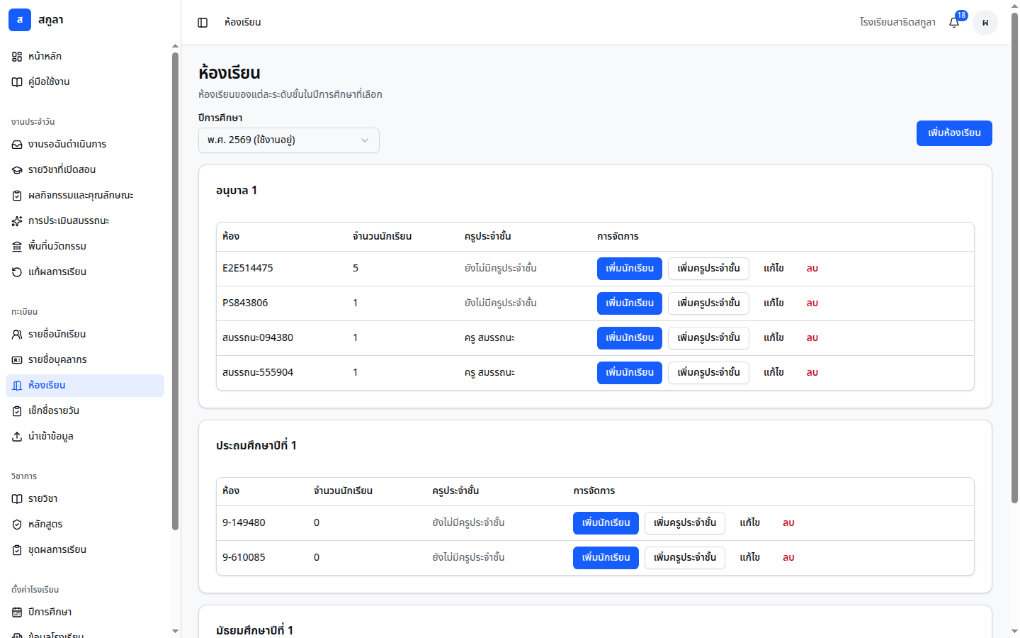Click the คู่มือใช้งาน book icon
This screenshot has height=638, width=1020.
click(17, 82)
